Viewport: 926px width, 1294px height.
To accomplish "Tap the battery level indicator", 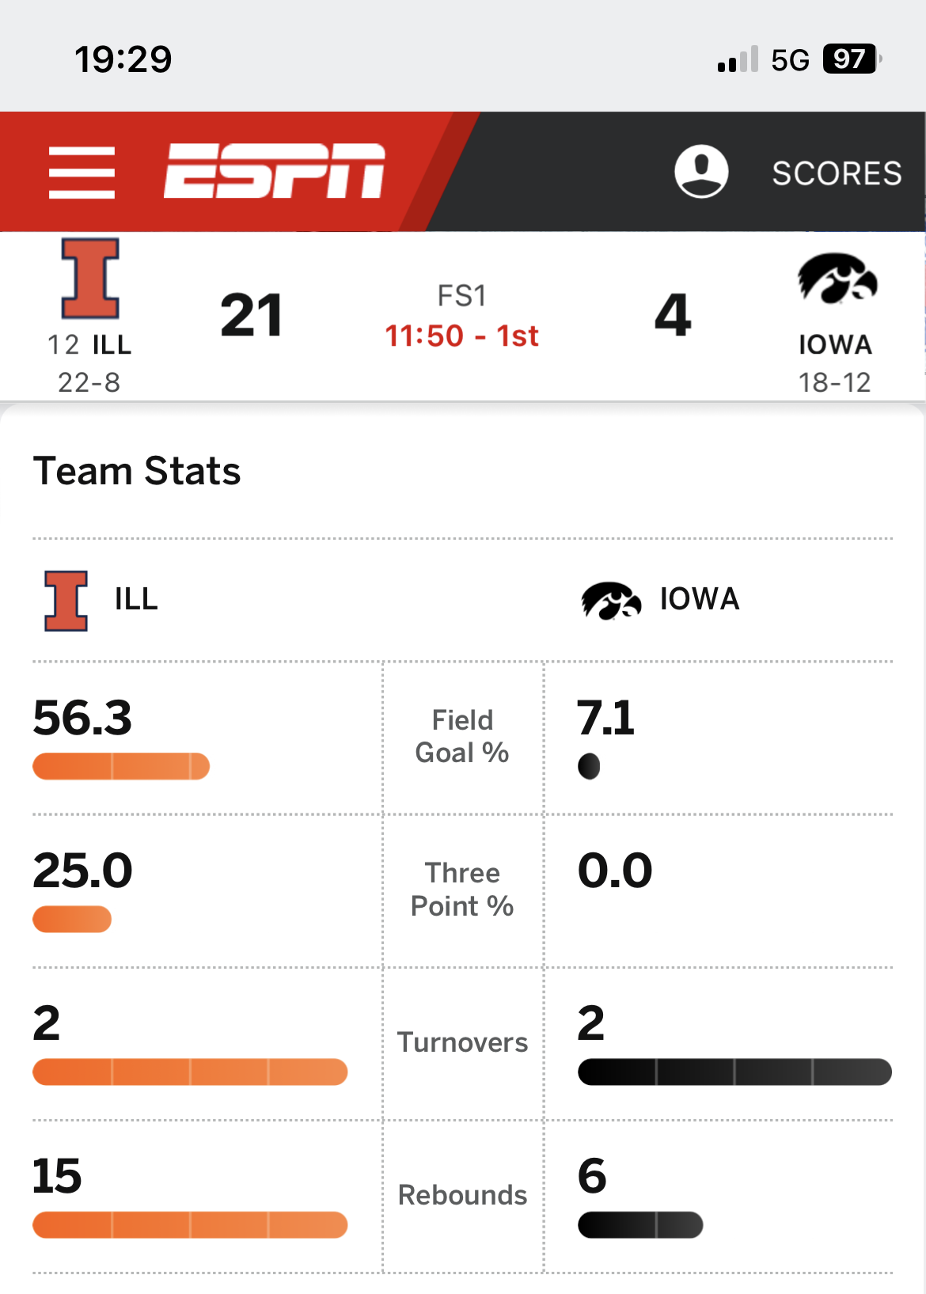I will (851, 59).
